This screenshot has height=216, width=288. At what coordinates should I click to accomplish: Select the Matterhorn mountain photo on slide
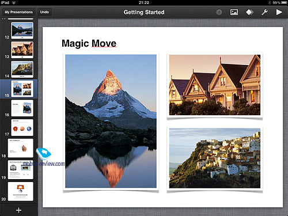pos(111,122)
